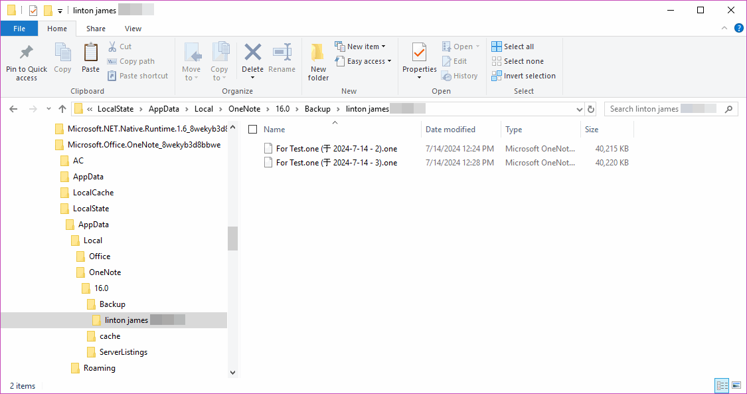Toggle the select-all checkbox in header
The width and height of the screenshot is (747, 394).
pyautogui.click(x=252, y=130)
